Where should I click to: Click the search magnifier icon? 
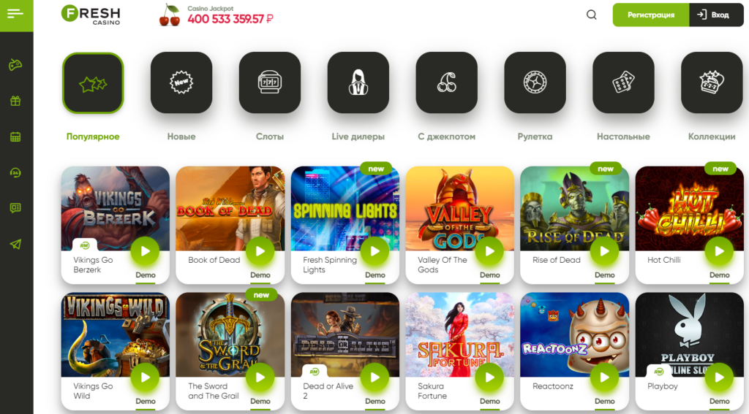[x=591, y=15]
